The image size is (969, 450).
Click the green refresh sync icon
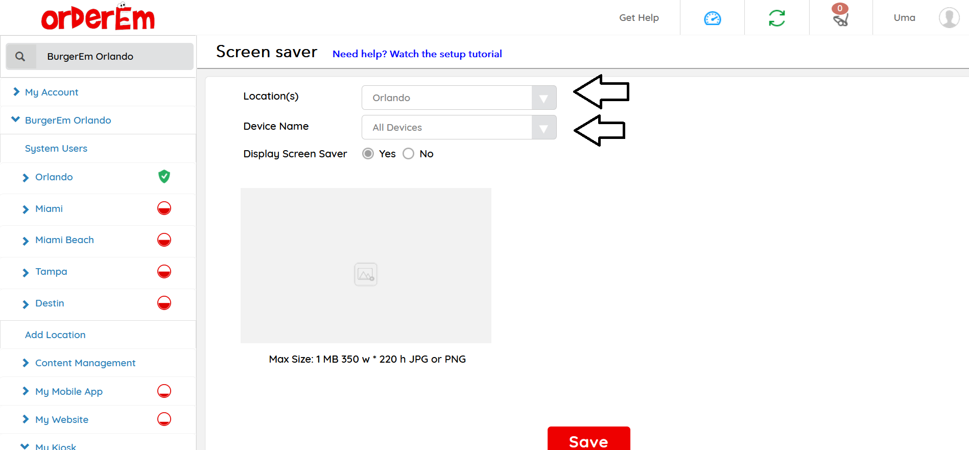776,18
